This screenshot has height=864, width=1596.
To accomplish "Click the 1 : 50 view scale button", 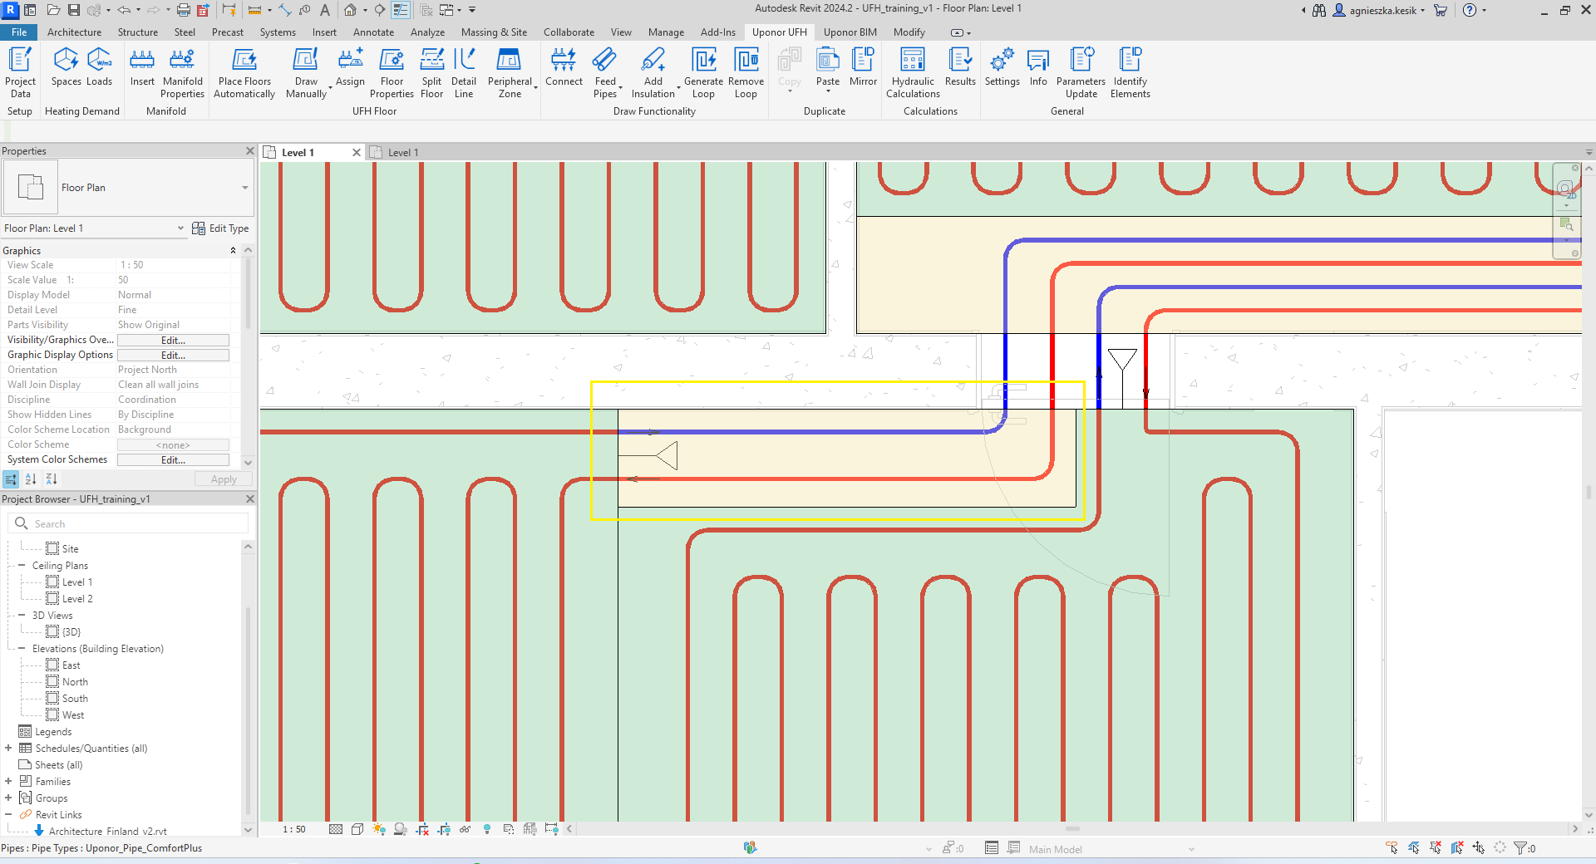I will (x=294, y=829).
